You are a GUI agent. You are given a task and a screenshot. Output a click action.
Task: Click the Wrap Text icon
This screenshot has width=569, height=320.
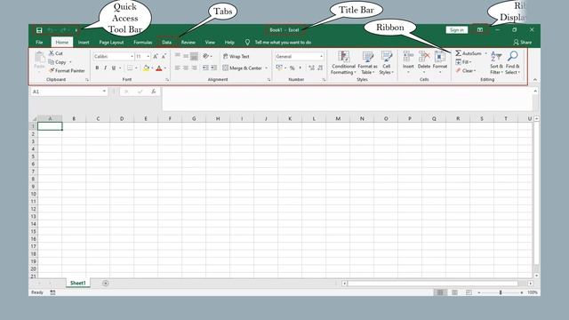click(225, 56)
